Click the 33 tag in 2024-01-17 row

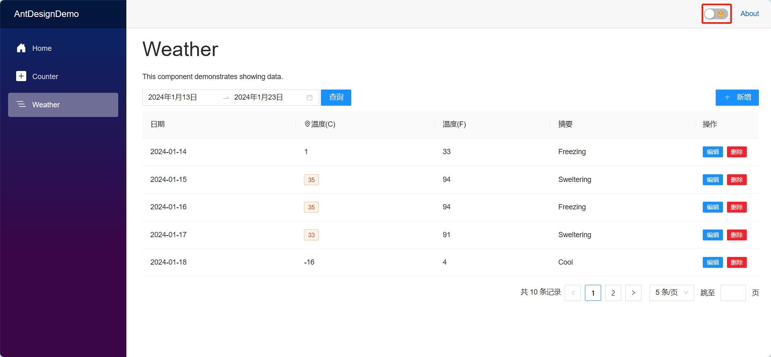point(311,235)
